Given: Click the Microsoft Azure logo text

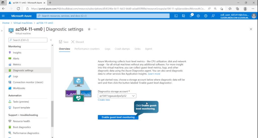Looking at the screenshot, I should click(21, 16).
